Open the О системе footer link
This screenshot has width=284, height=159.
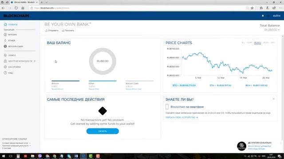pos(7,148)
